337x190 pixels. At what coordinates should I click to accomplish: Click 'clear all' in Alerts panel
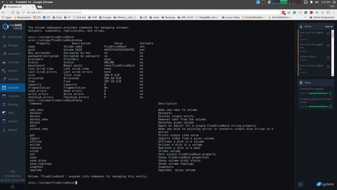click(329, 26)
